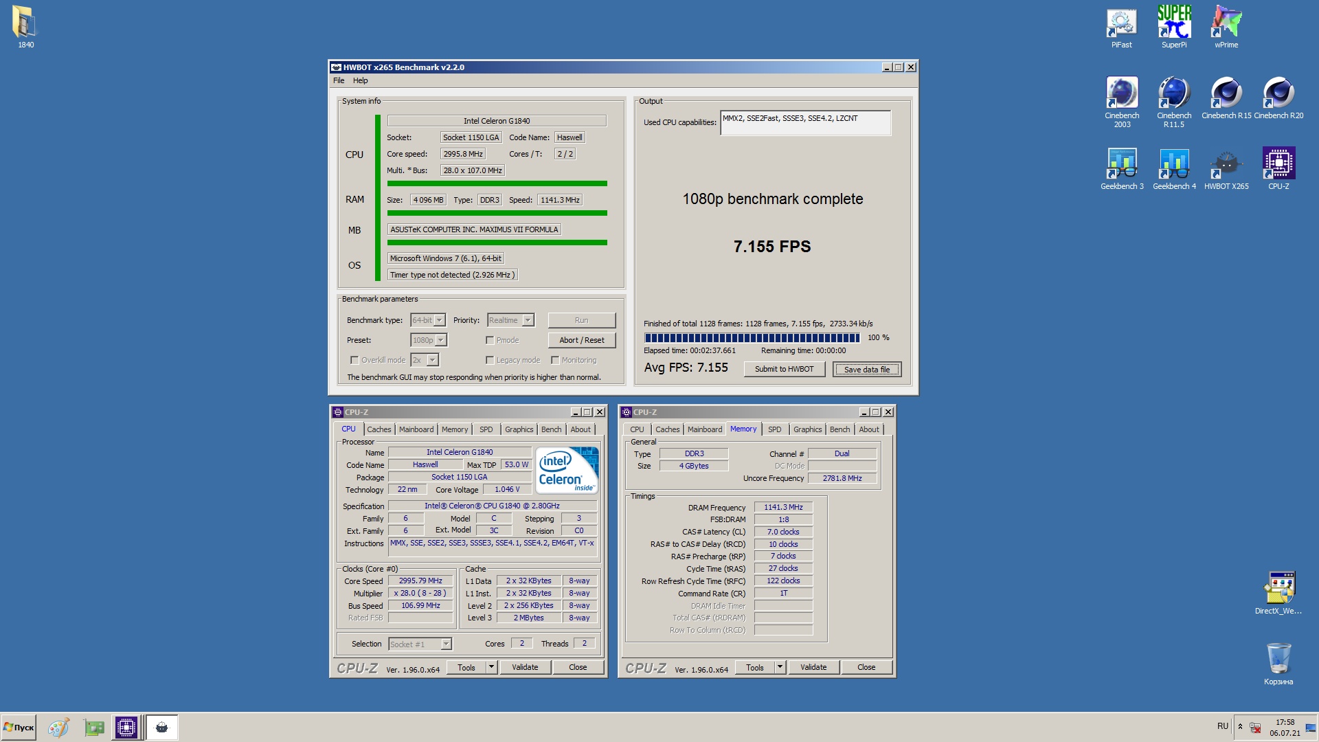
Task: Click the benchmark progress bar
Action: pyautogui.click(x=752, y=338)
